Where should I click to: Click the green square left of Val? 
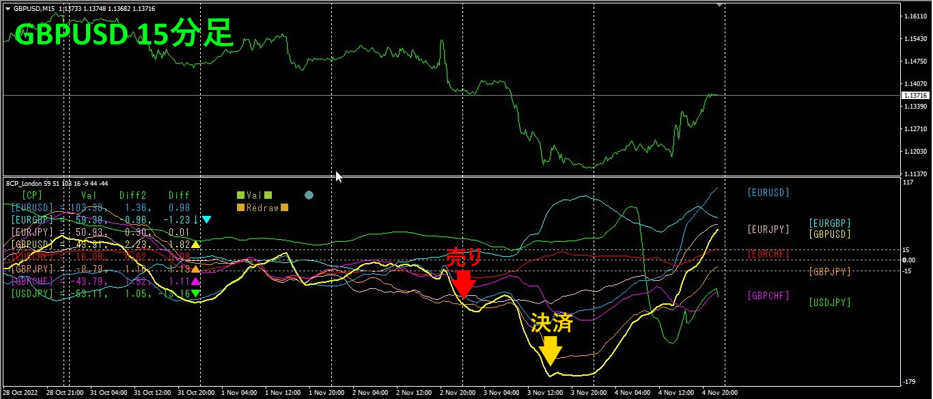(x=240, y=195)
